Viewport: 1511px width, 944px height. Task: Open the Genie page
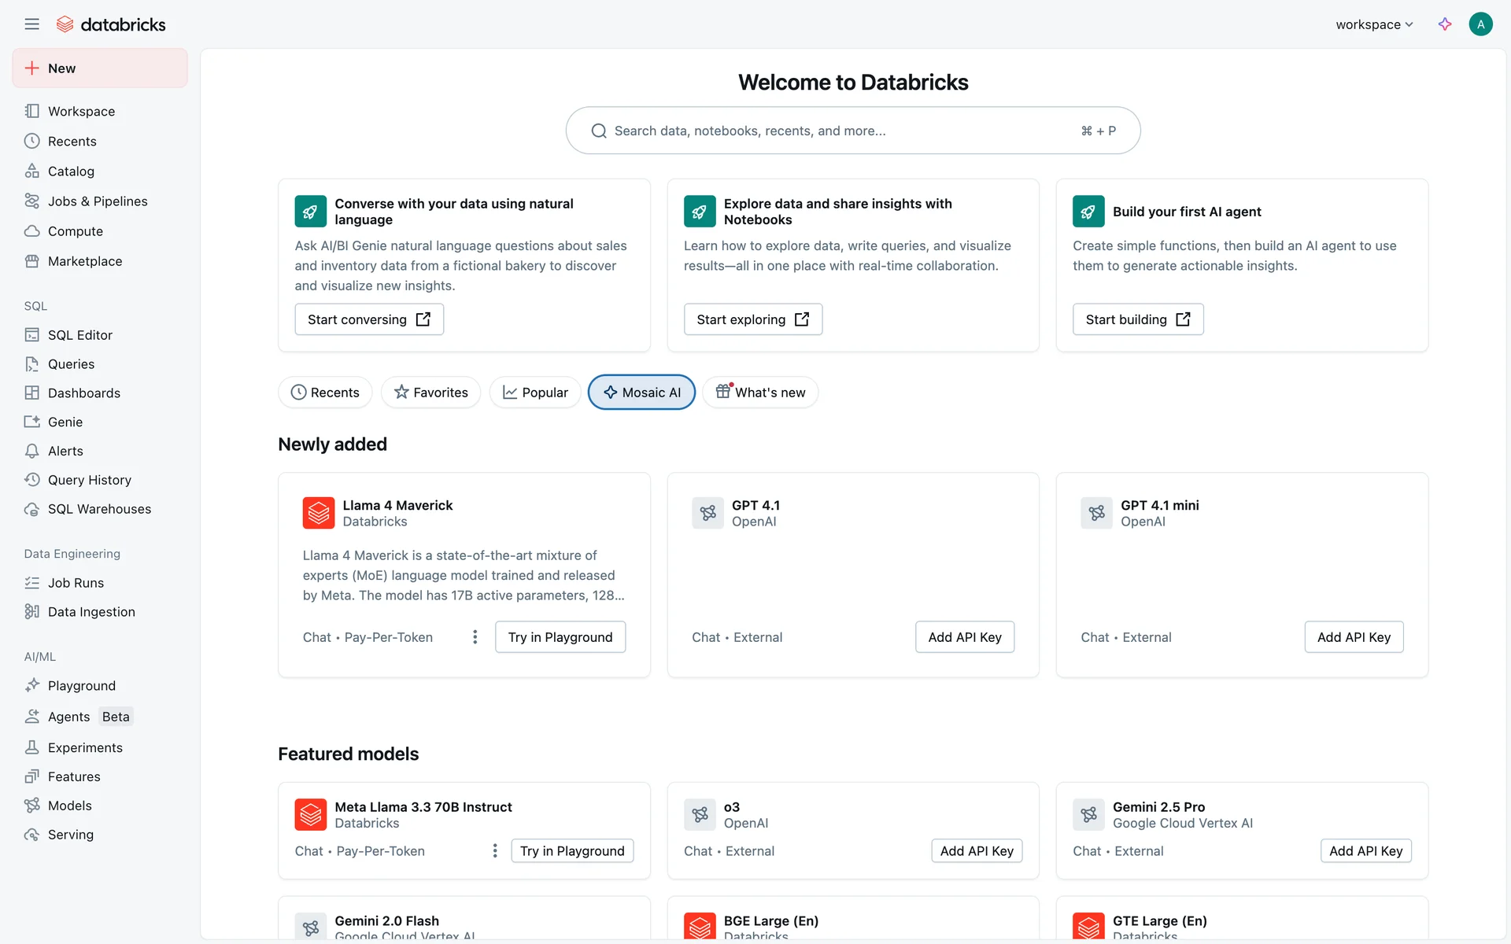tap(65, 422)
